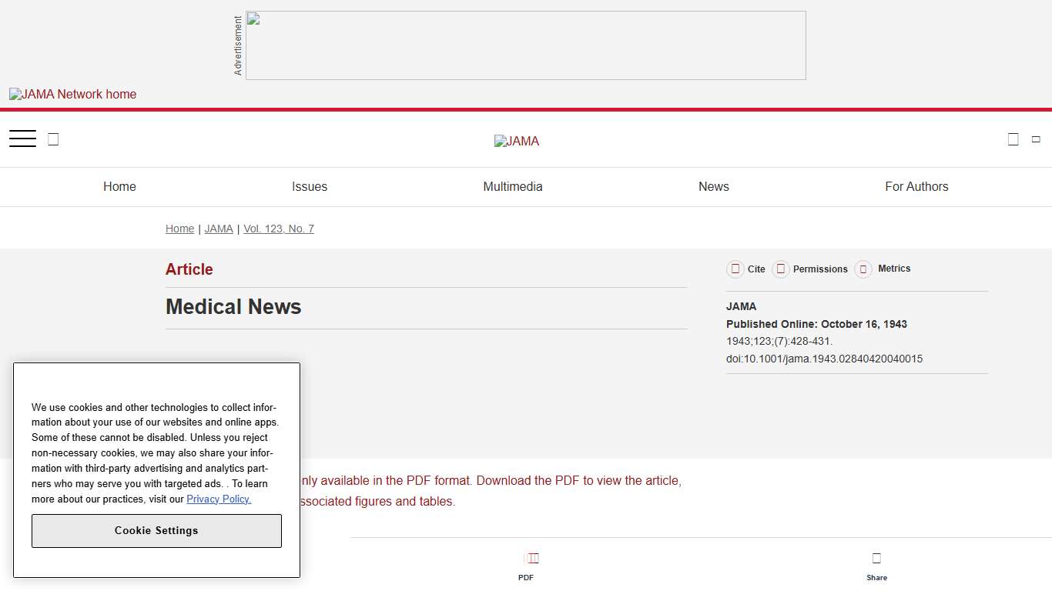Screen dimensions: 1052x591
Task: Open the Cite icon for this article
Action: click(735, 269)
